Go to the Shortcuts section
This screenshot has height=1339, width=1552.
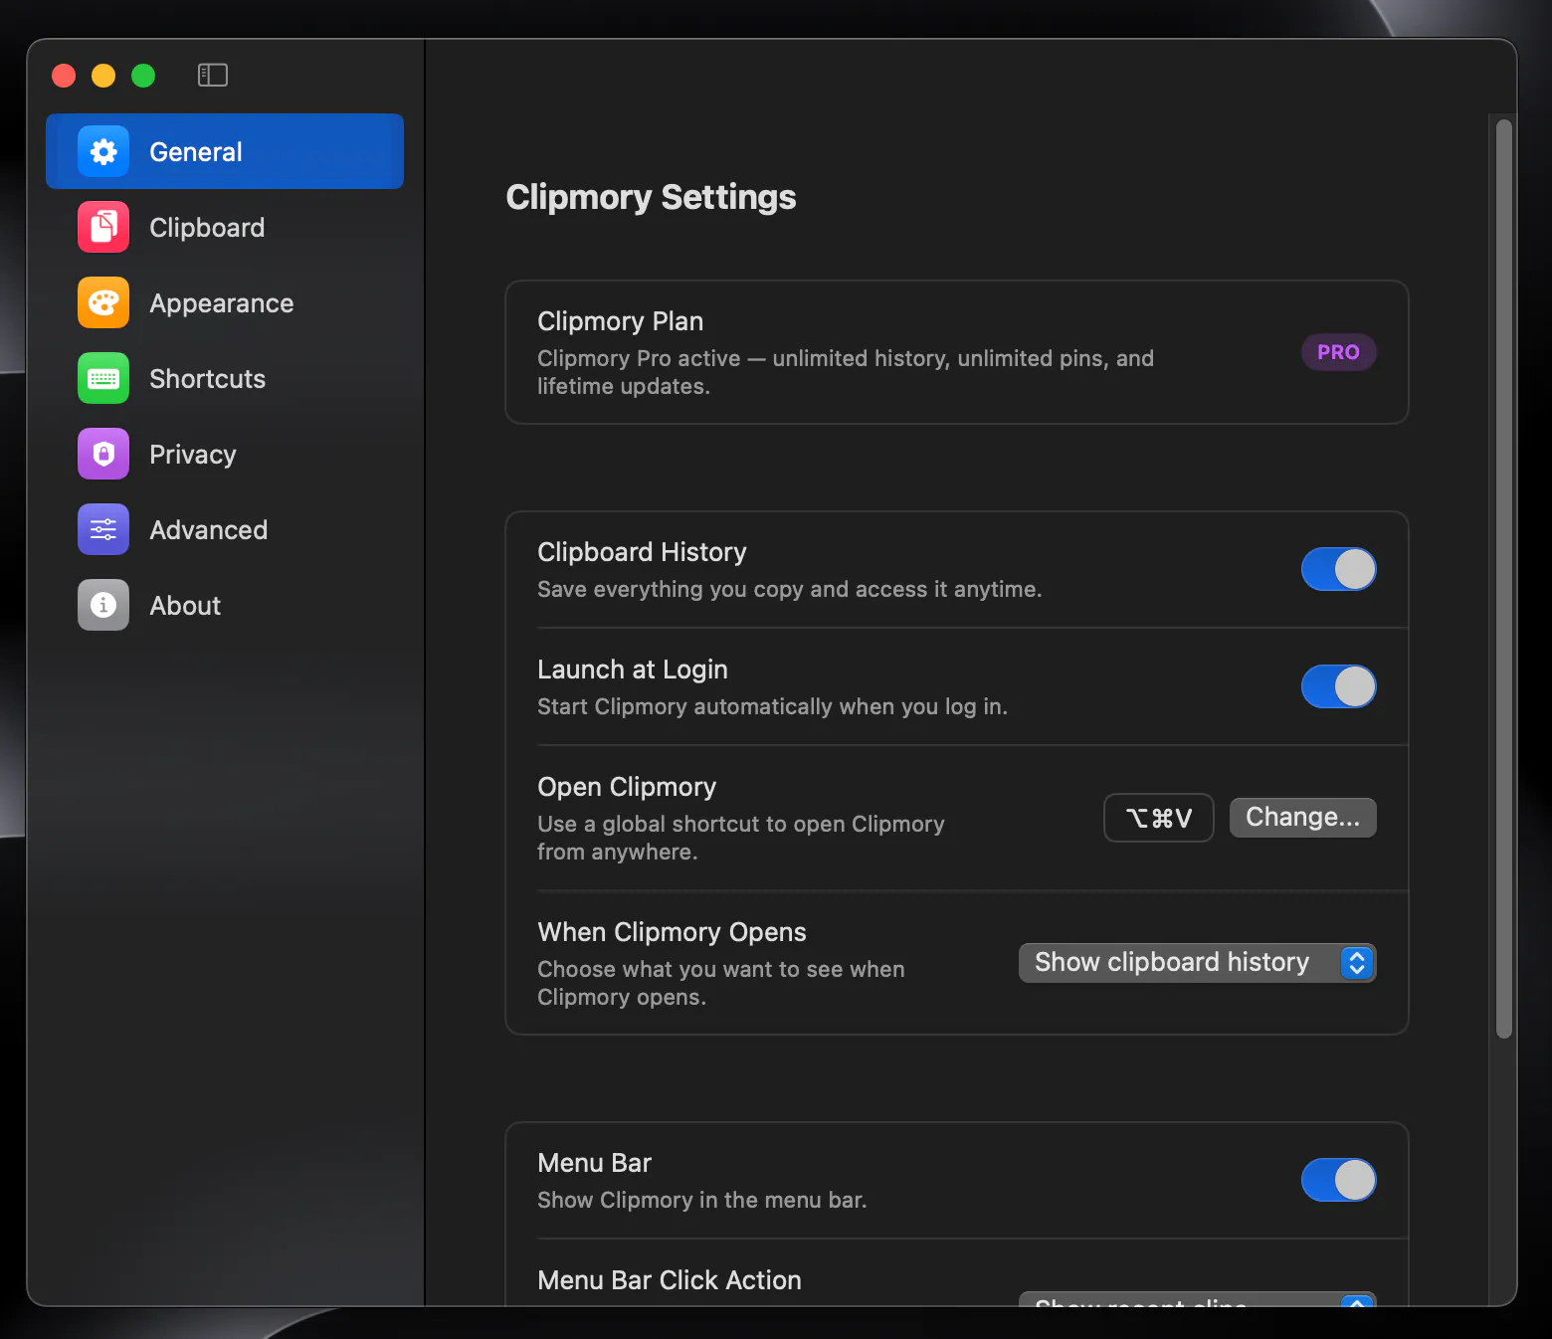225,378
